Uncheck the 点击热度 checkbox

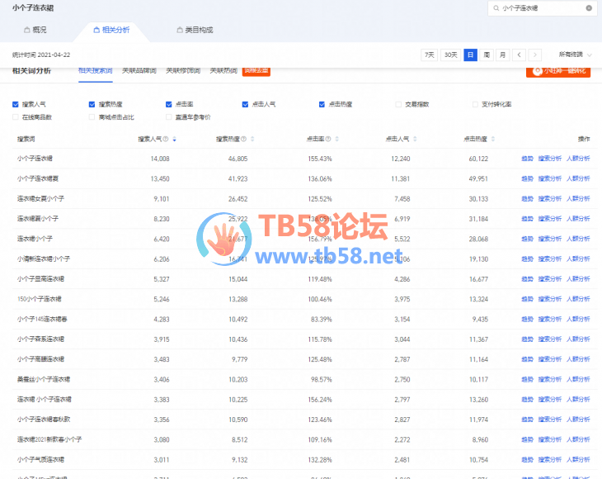click(322, 104)
